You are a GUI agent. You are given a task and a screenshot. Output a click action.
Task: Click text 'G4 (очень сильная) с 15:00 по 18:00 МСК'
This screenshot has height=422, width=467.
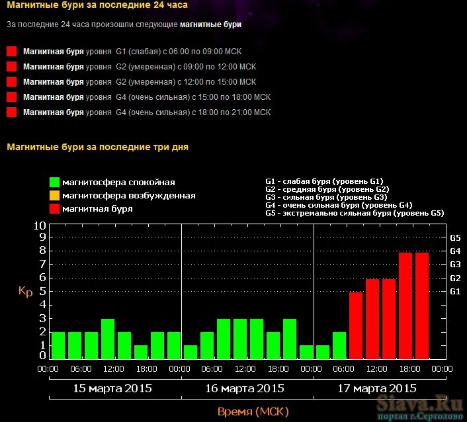[x=193, y=97]
